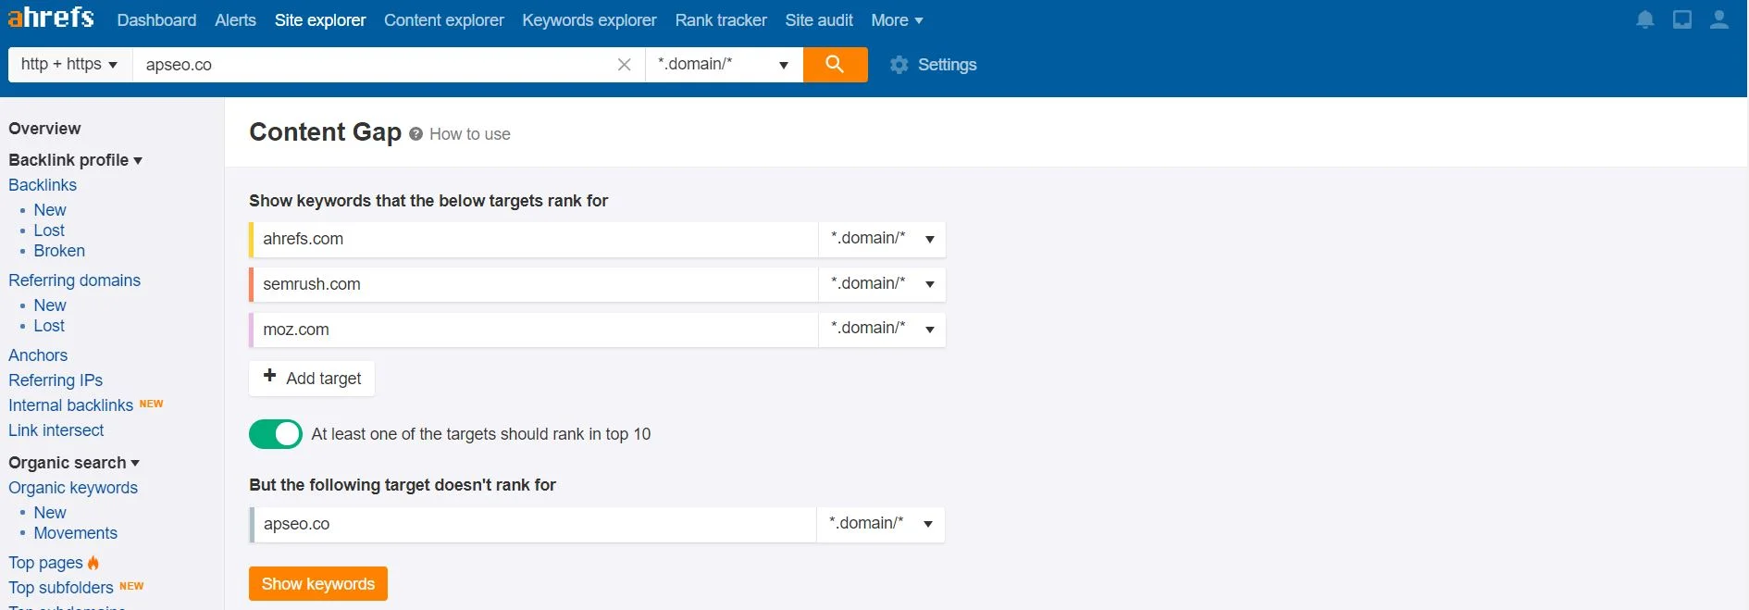Open the Anchors link

[38, 355]
